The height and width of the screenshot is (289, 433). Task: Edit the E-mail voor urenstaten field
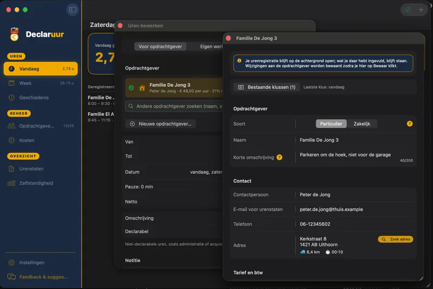[356, 209]
